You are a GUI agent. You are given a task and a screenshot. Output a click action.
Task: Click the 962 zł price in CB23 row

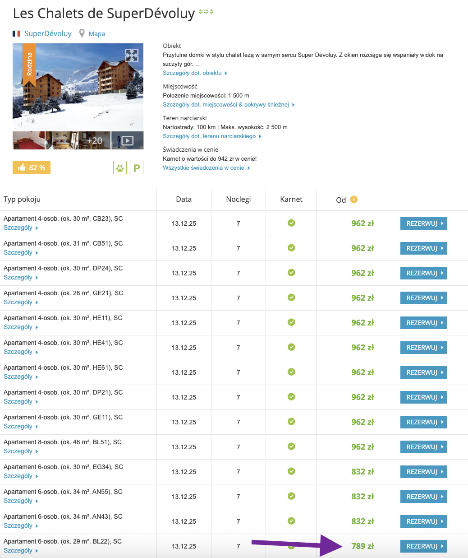[x=362, y=223]
